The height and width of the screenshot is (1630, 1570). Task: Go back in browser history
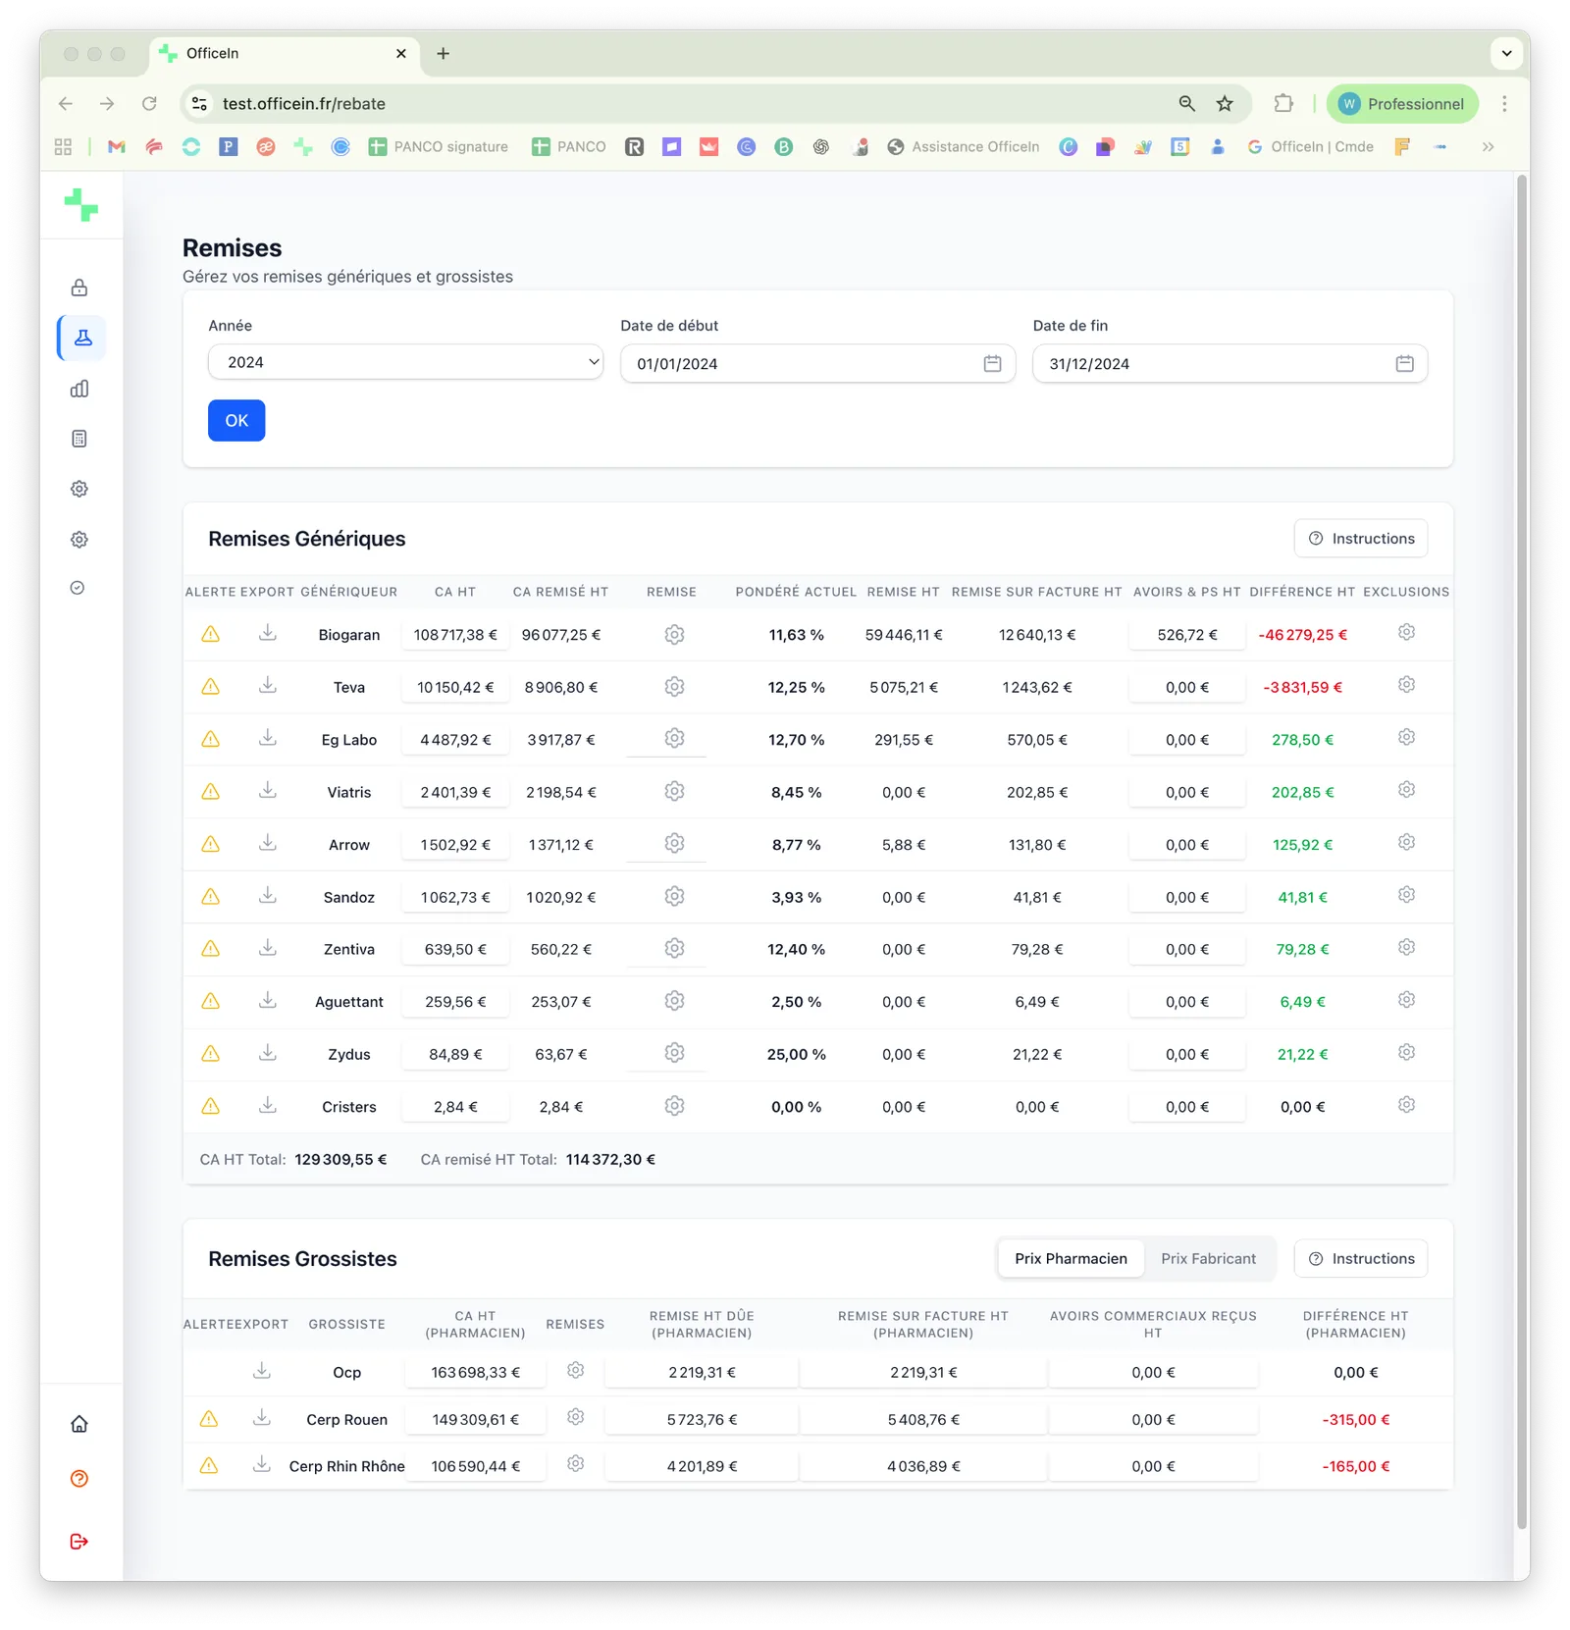coord(66,103)
